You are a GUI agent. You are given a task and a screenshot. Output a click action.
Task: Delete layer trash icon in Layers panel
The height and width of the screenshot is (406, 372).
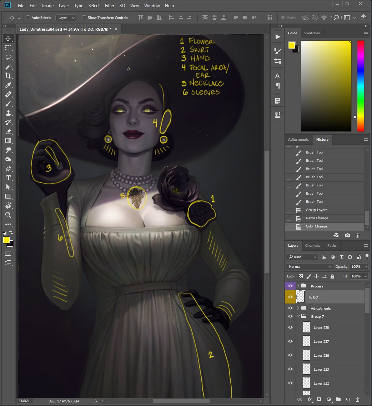(x=357, y=400)
